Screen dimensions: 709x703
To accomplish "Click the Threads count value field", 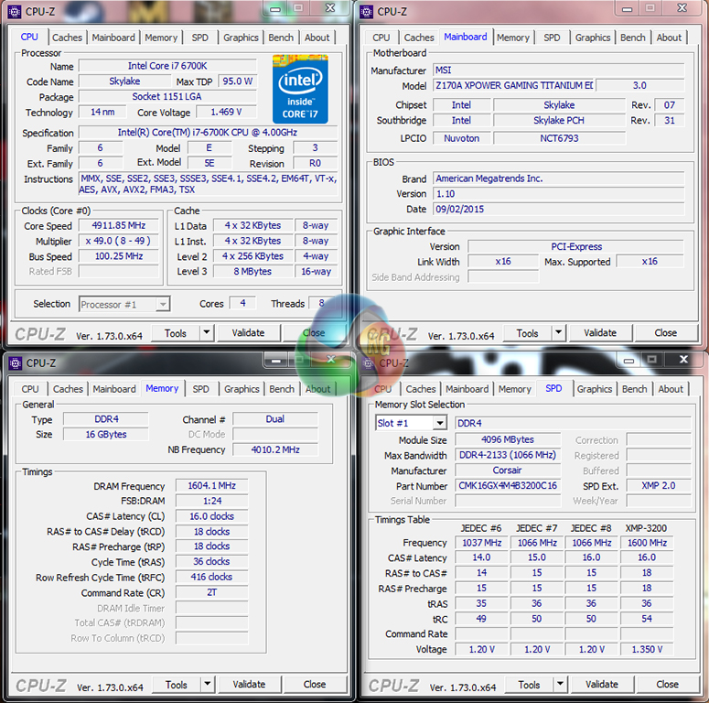I will click(x=321, y=303).
